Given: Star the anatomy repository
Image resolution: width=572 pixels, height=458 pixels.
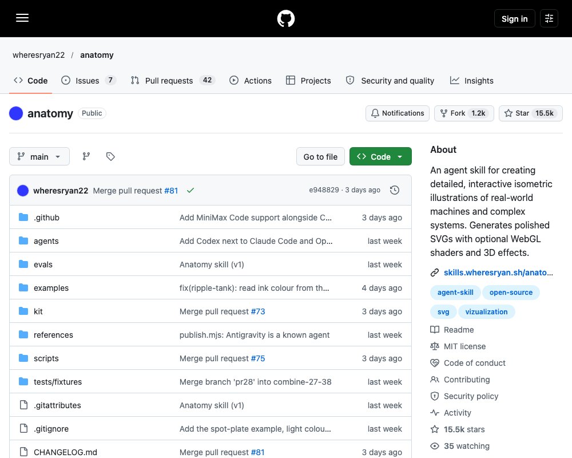Looking at the screenshot, I should pos(530,113).
